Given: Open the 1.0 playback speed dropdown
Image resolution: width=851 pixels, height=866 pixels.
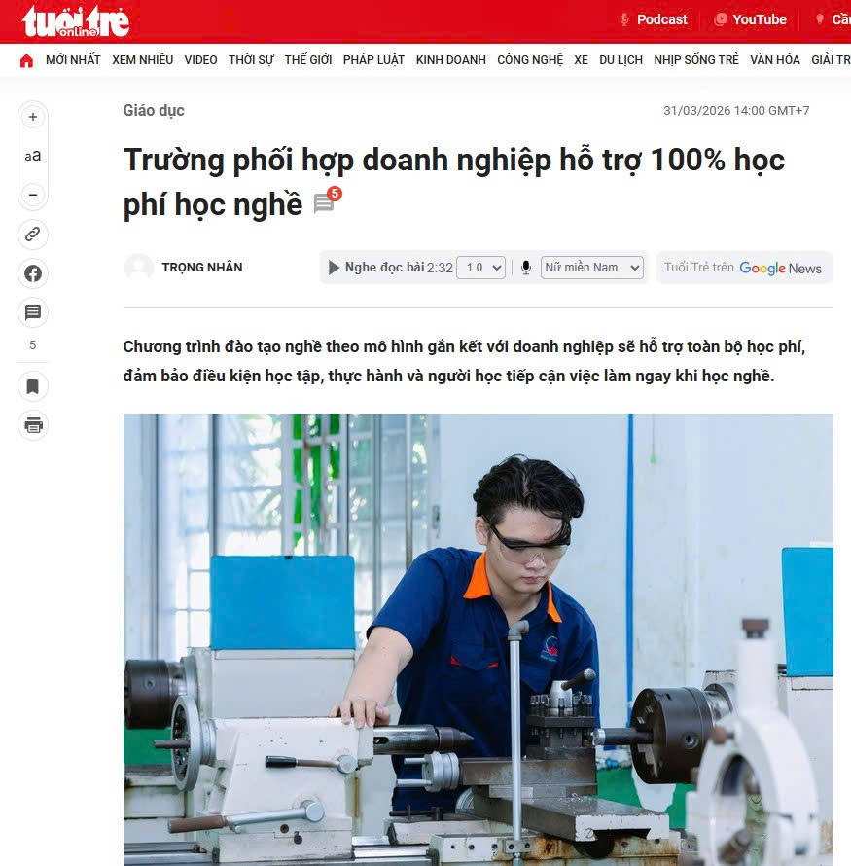Looking at the screenshot, I should point(481,268).
